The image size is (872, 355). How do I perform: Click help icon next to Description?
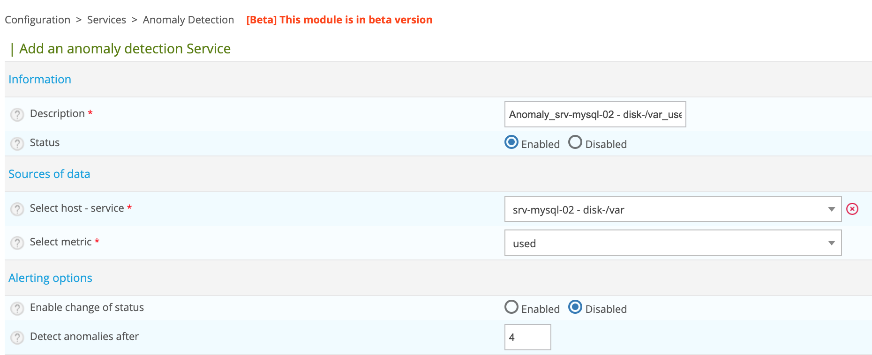(x=17, y=114)
